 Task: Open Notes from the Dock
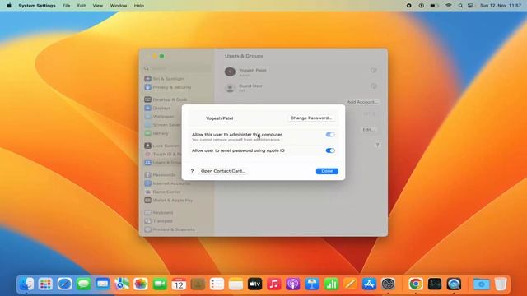click(236, 284)
